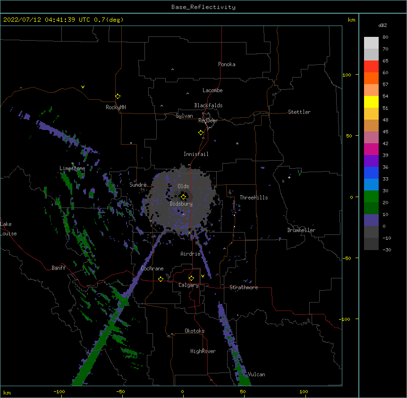Click the Vulcan town label
The image size is (407, 398).
tap(256, 374)
